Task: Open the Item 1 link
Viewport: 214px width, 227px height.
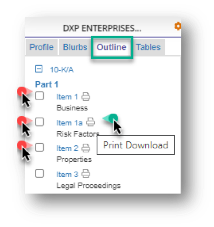Action: tap(67, 97)
